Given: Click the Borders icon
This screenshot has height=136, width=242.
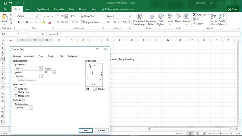Looking at the screenshot, I should pyautogui.click(x=35, y=22).
